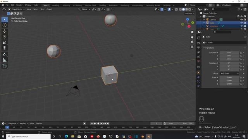248x139 pixels.
Task: Open the View Layer properties tab
Action: 198,52
